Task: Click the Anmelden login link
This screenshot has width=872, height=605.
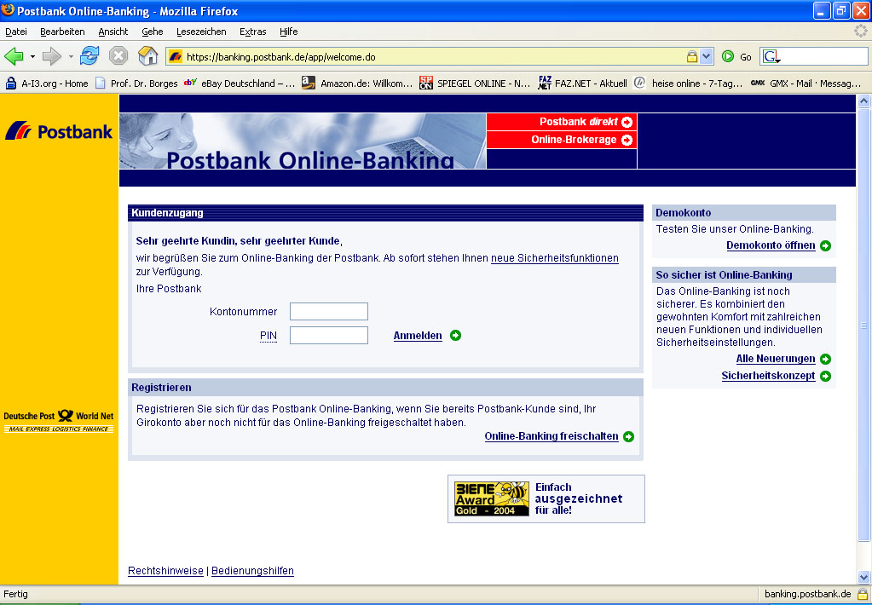Action: (418, 336)
